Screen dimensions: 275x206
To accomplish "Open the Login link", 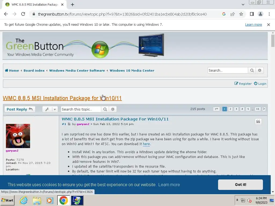I will [x=260, y=84].
